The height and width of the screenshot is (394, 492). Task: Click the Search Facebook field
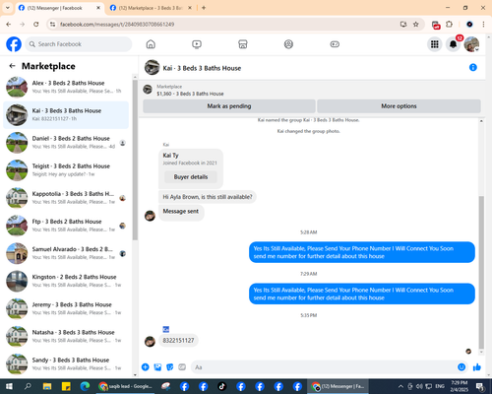(x=79, y=44)
